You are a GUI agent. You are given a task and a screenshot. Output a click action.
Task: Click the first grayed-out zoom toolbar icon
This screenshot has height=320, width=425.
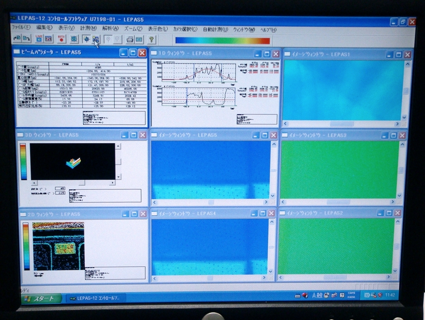[x=108, y=39]
